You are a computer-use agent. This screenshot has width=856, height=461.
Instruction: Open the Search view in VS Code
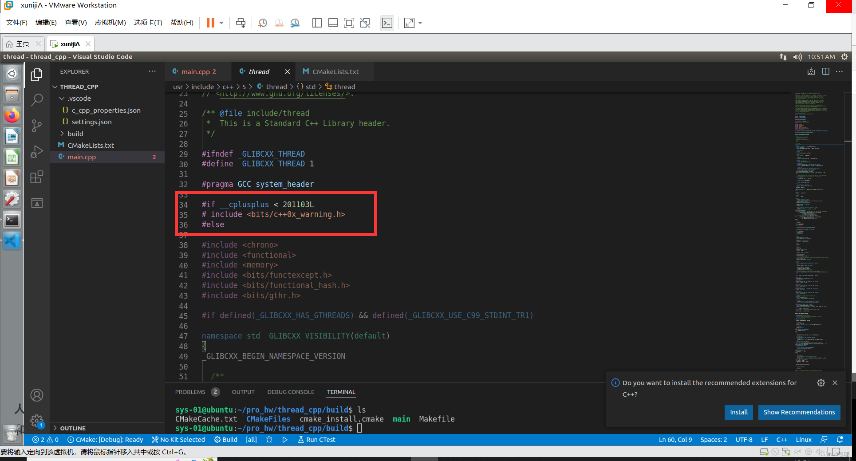pos(36,100)
